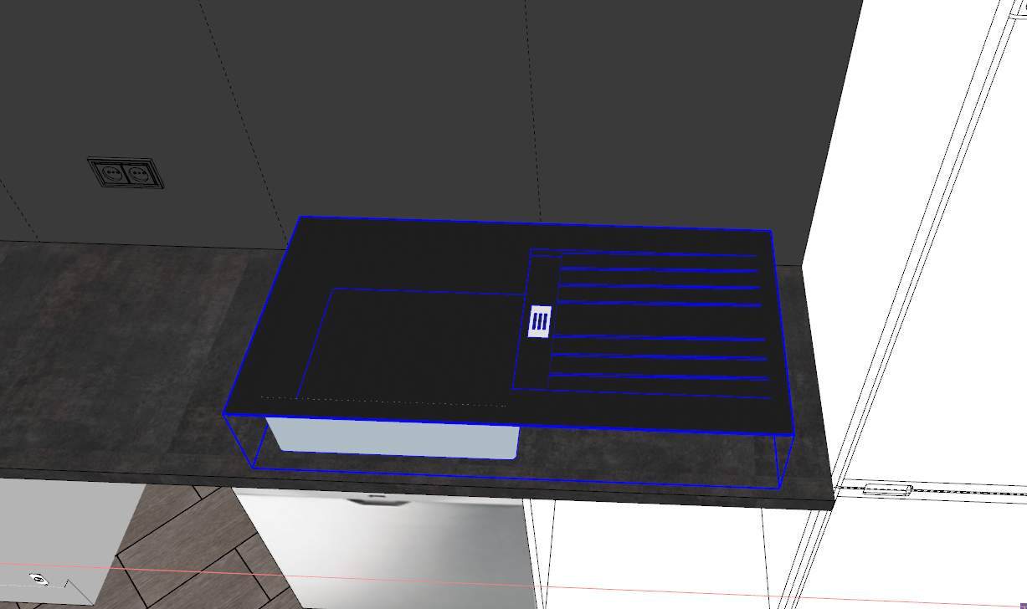Click the small round fitting on left cabinet

(x=37, y=577)
